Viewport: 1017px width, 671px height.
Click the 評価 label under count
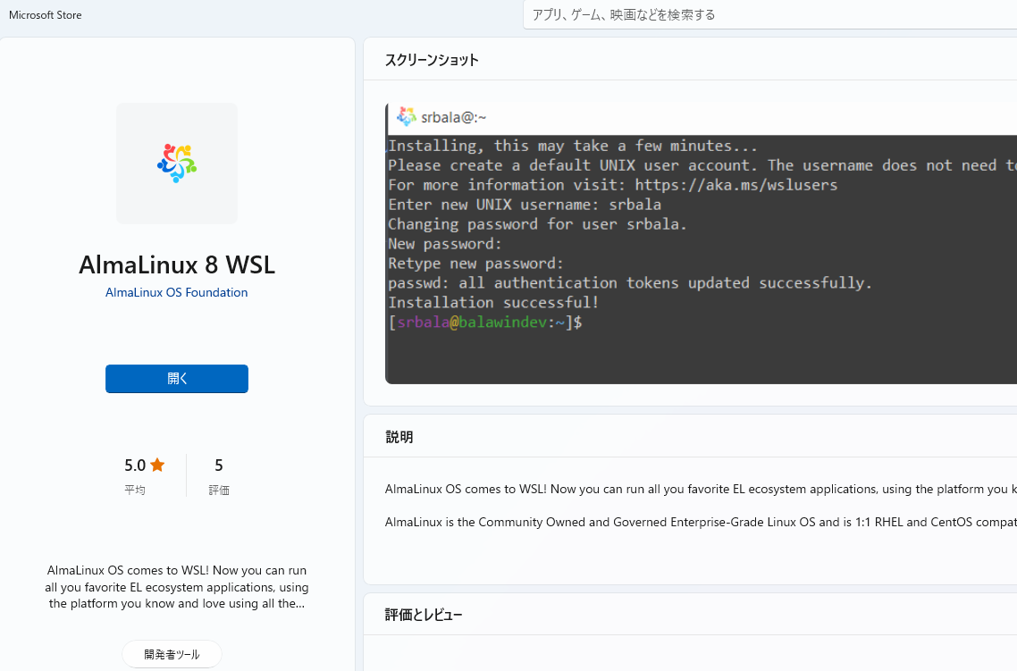[219, 491]
